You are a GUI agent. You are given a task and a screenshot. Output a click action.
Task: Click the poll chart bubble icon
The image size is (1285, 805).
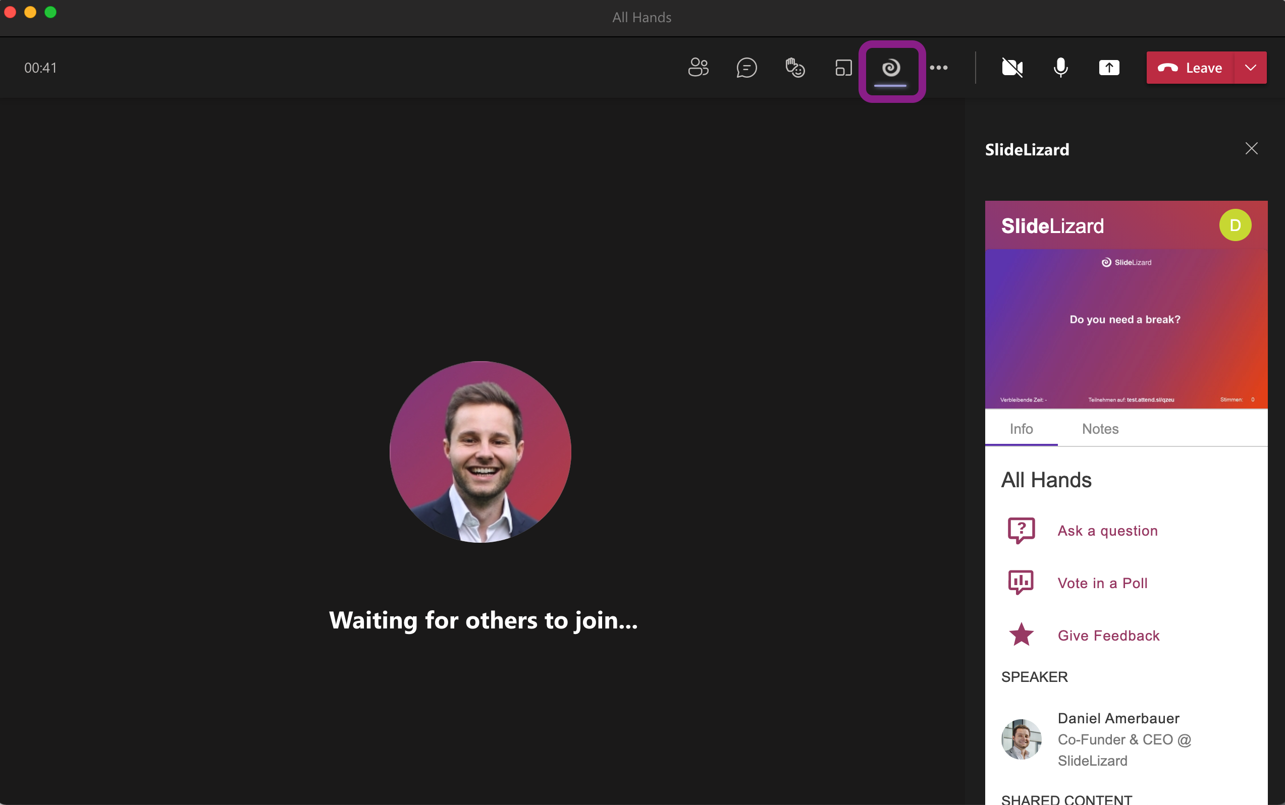click(x=1021, y=583)
